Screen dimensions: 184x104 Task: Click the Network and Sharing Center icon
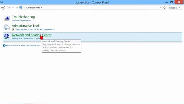pyautogui.click(x=6, y=36)
